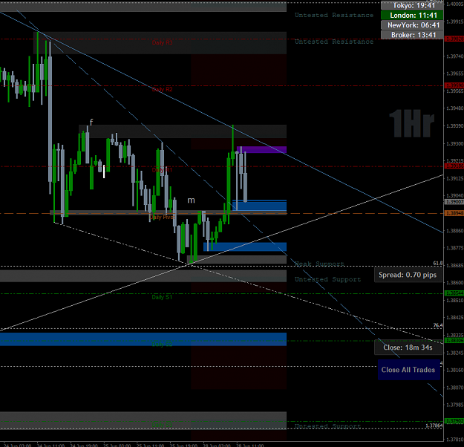464x447 pixels.
Task: Click the red 1.39186 price tag
Action: click(454, 166)
